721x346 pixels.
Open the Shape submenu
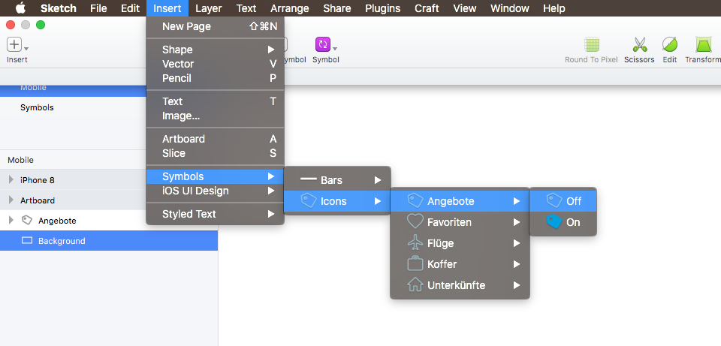click(x=216, y=50)
